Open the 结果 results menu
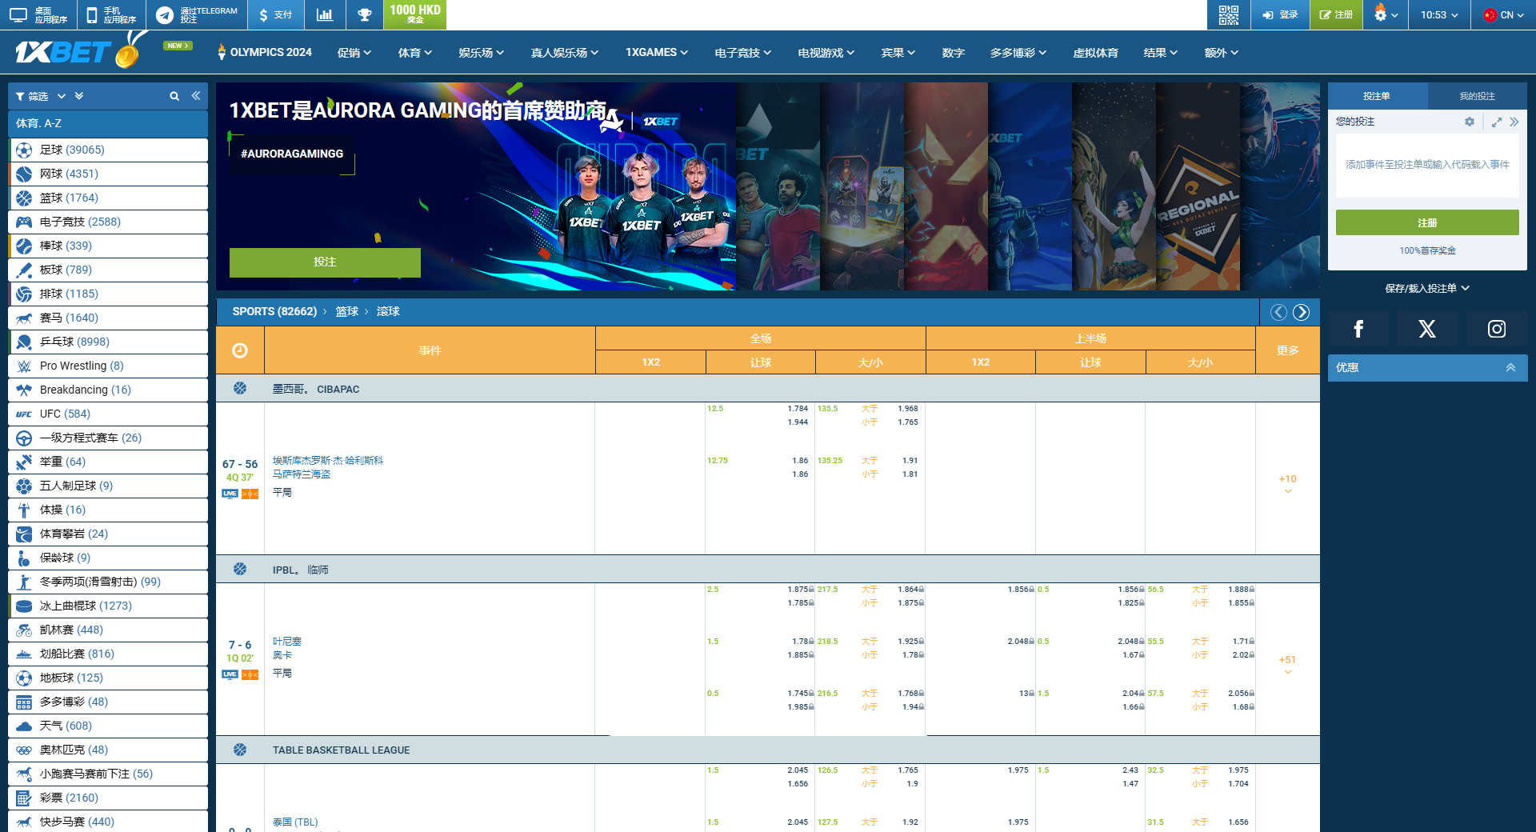This screenshot has width=1536, height=832. [1160, 53]
